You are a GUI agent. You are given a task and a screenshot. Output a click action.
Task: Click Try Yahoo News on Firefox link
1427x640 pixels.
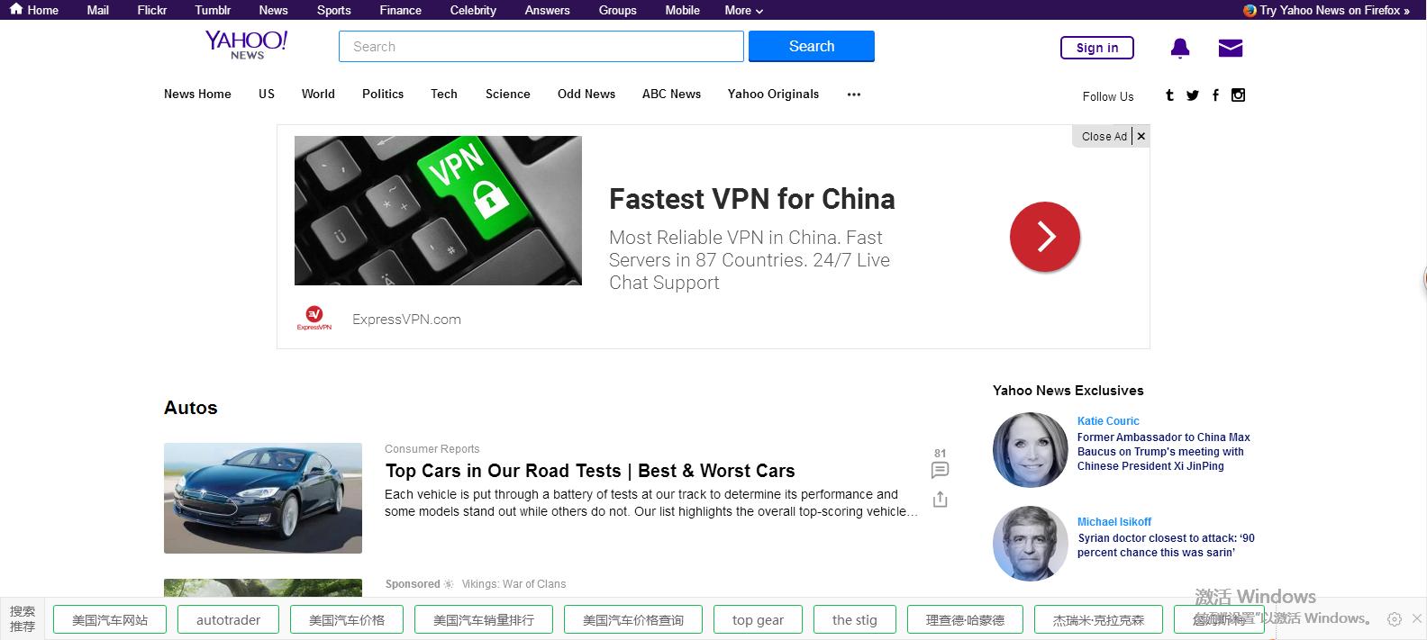[x=1334, y=10]
